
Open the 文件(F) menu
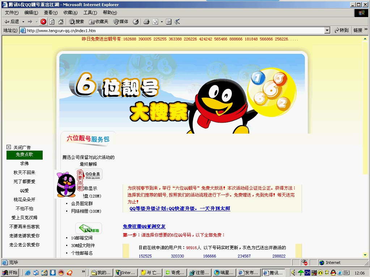pyautogui.click(x=12, y=13)
